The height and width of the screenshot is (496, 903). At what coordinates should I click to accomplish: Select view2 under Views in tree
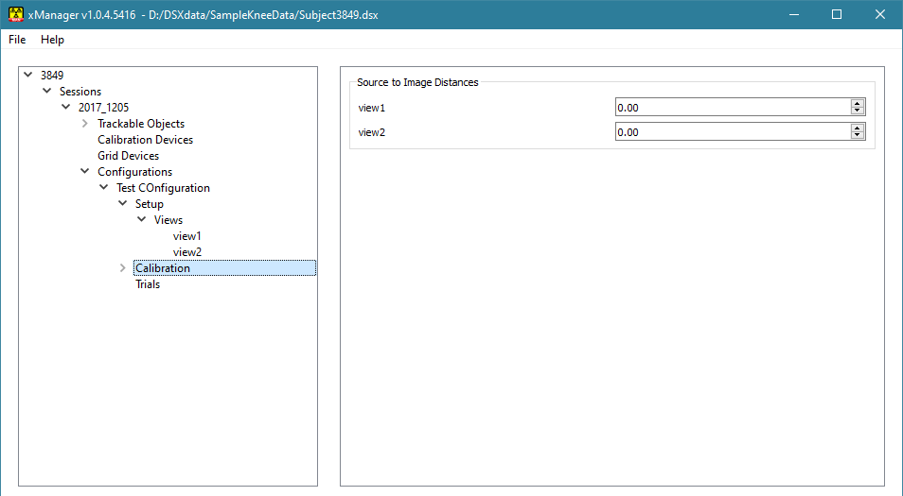point(186,252)
